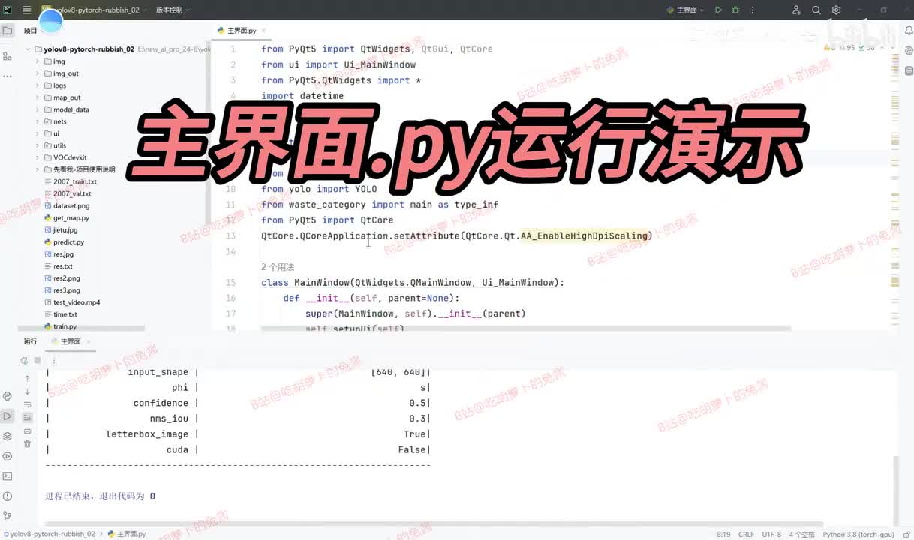Expand the img folder

(38, 61)
